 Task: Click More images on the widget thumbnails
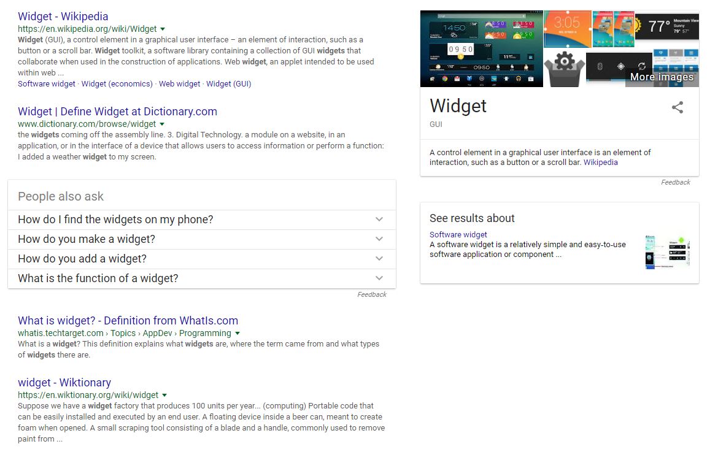click(662, 77)
